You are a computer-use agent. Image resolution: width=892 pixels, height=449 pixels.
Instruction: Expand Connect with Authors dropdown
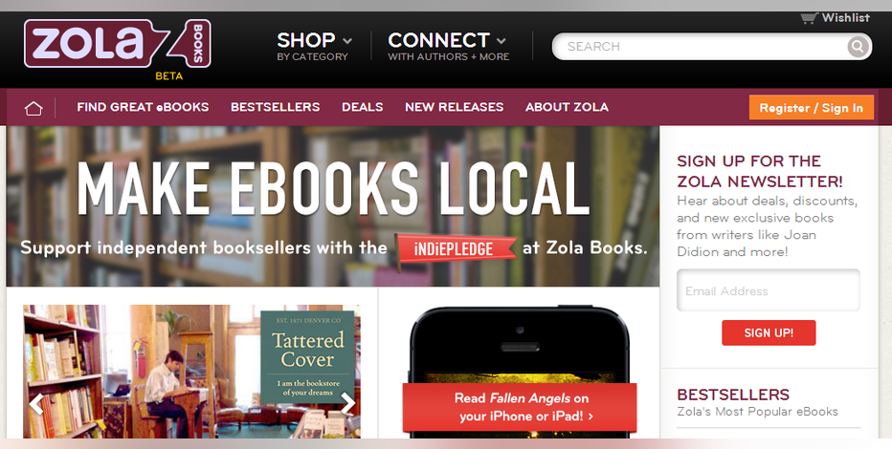coord(448,47)
